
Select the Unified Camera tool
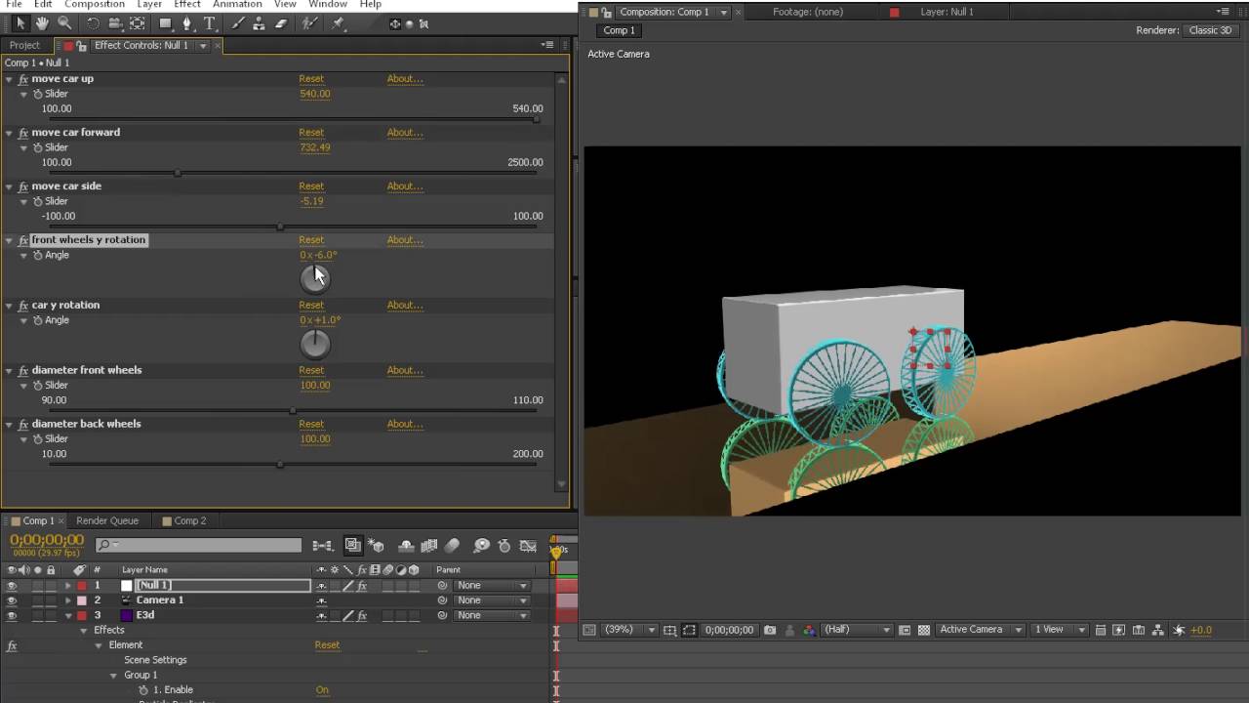tap(114, 23)
